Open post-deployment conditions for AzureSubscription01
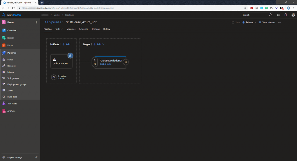 [126, 62]
